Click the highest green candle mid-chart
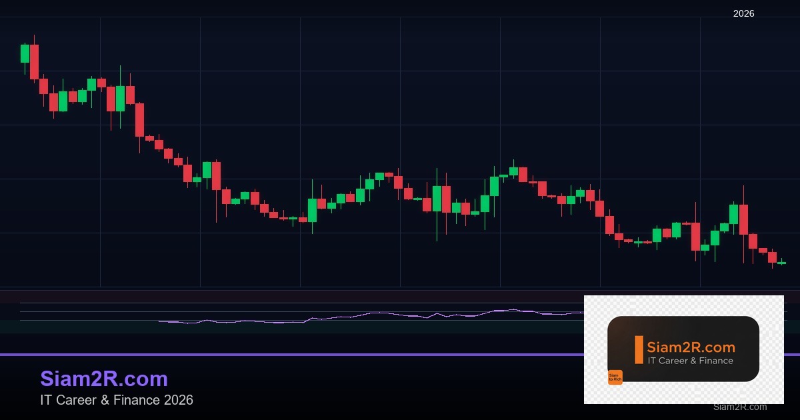Viewport: 800px width, 420px height. click(513, 170)
